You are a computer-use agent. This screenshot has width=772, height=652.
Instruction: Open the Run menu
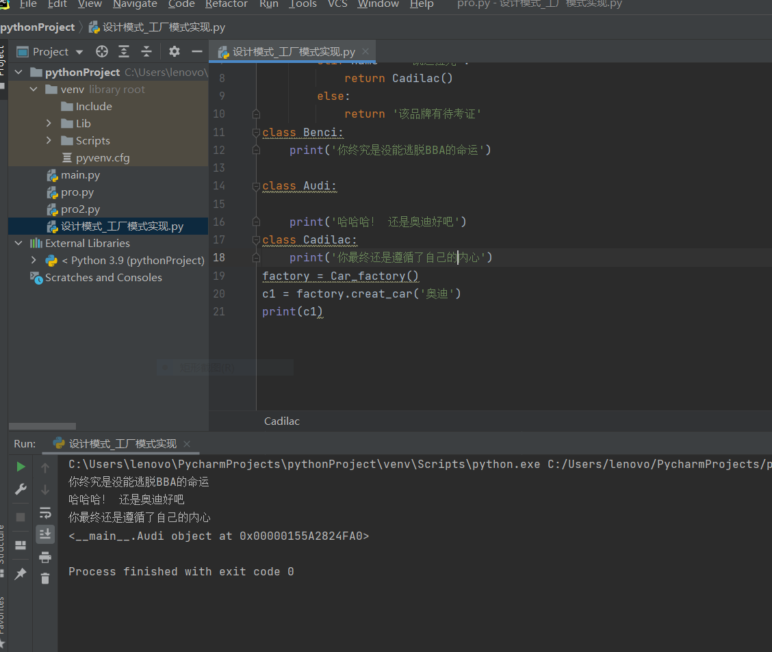(269, 4)
